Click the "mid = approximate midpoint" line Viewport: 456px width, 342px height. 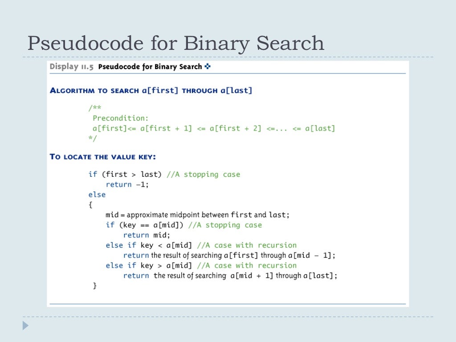click(x=197, y=215)
